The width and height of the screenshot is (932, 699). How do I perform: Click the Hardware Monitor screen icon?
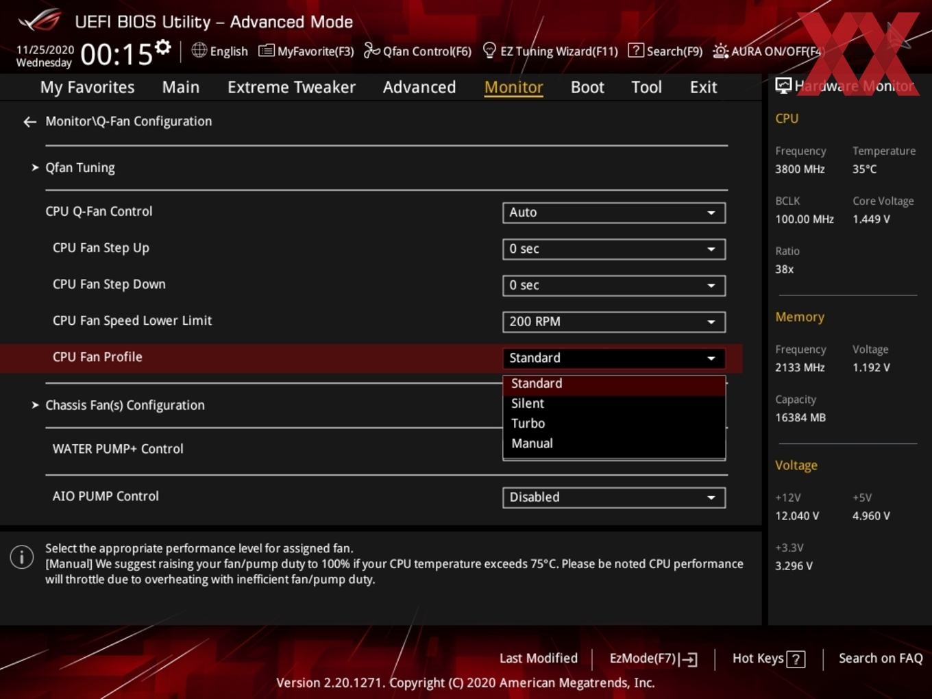click(783, 86)
